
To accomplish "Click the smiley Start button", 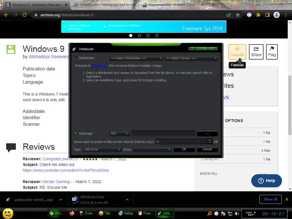I will pyautogui.click(x=8, y=213).
